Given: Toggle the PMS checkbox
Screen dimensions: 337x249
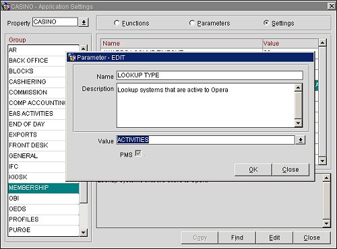Looking at the screenshot, I should click(138, 153).
